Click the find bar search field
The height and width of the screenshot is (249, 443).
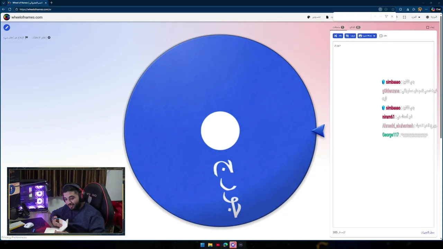click(x=352, y=16)
